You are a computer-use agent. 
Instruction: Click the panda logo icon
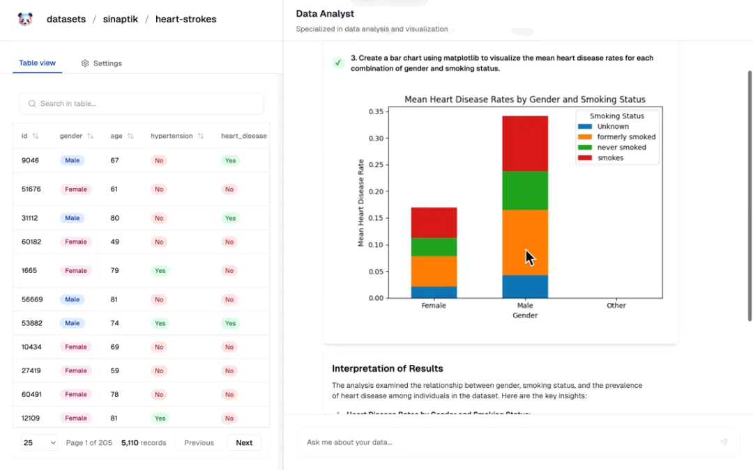tap(25, 19)
